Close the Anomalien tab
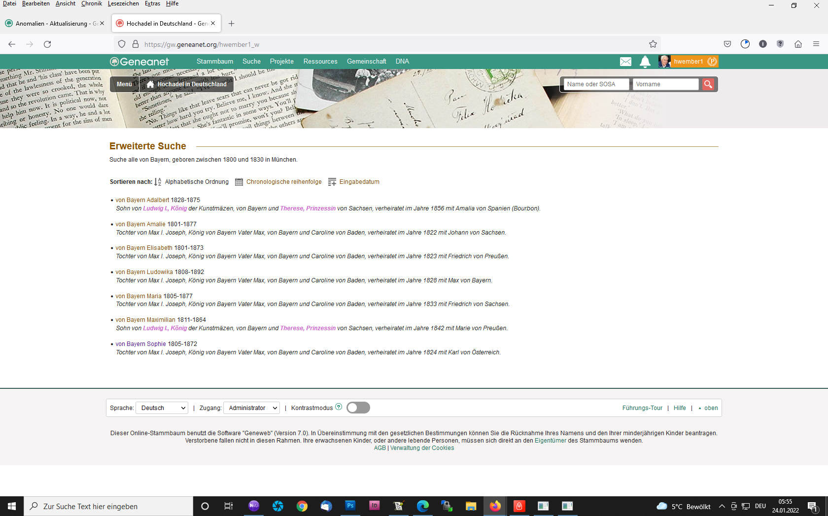 [x=102, y=23]
